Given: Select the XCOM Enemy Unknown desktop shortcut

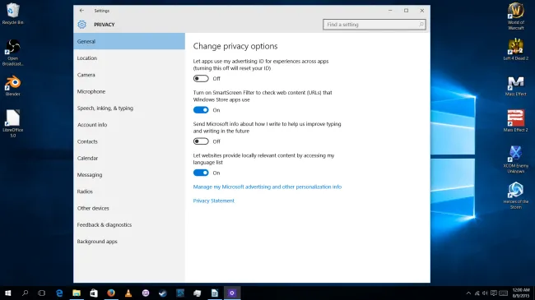Looking at the screenshot, I should (x=516, y=159).
